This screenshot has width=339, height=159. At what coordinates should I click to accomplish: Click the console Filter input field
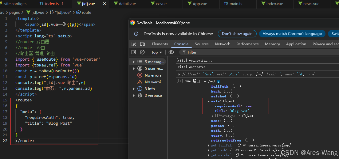pos(259,52)
